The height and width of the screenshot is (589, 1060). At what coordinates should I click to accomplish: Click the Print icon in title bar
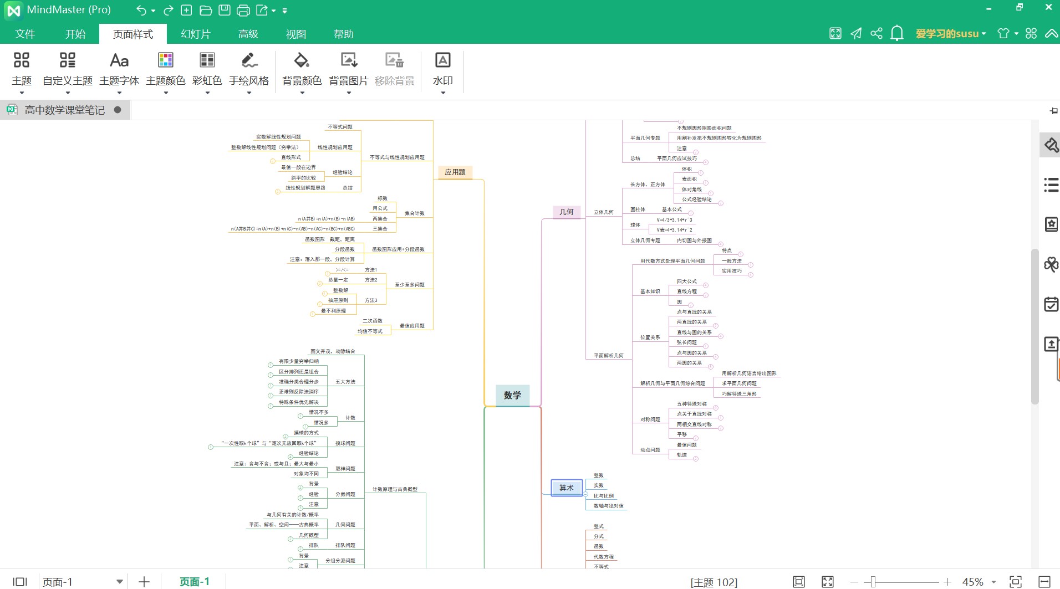pos(243,10)
